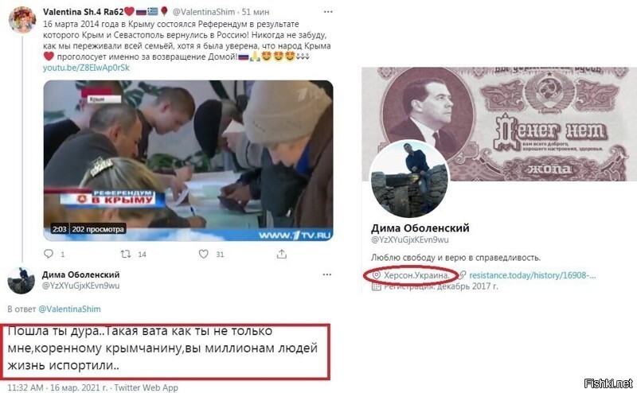Click the reply icon under Valentina's tweet
637x393 pixels.
[49, 254]
